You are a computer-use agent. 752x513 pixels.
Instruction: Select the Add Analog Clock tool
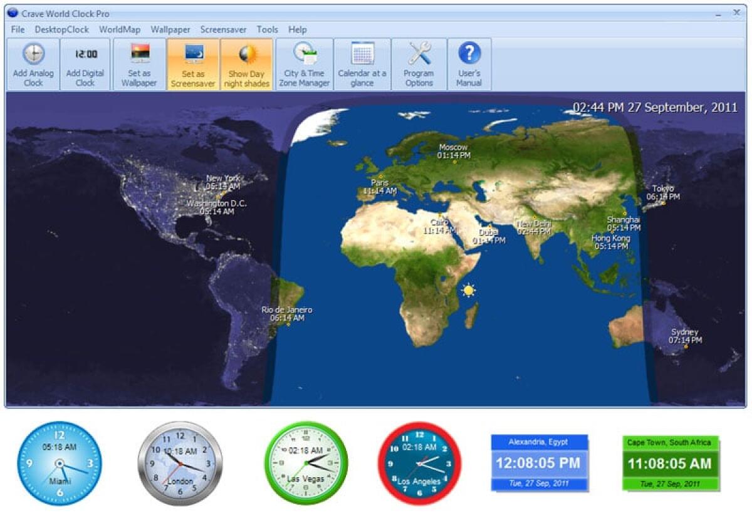click(34, 63)
